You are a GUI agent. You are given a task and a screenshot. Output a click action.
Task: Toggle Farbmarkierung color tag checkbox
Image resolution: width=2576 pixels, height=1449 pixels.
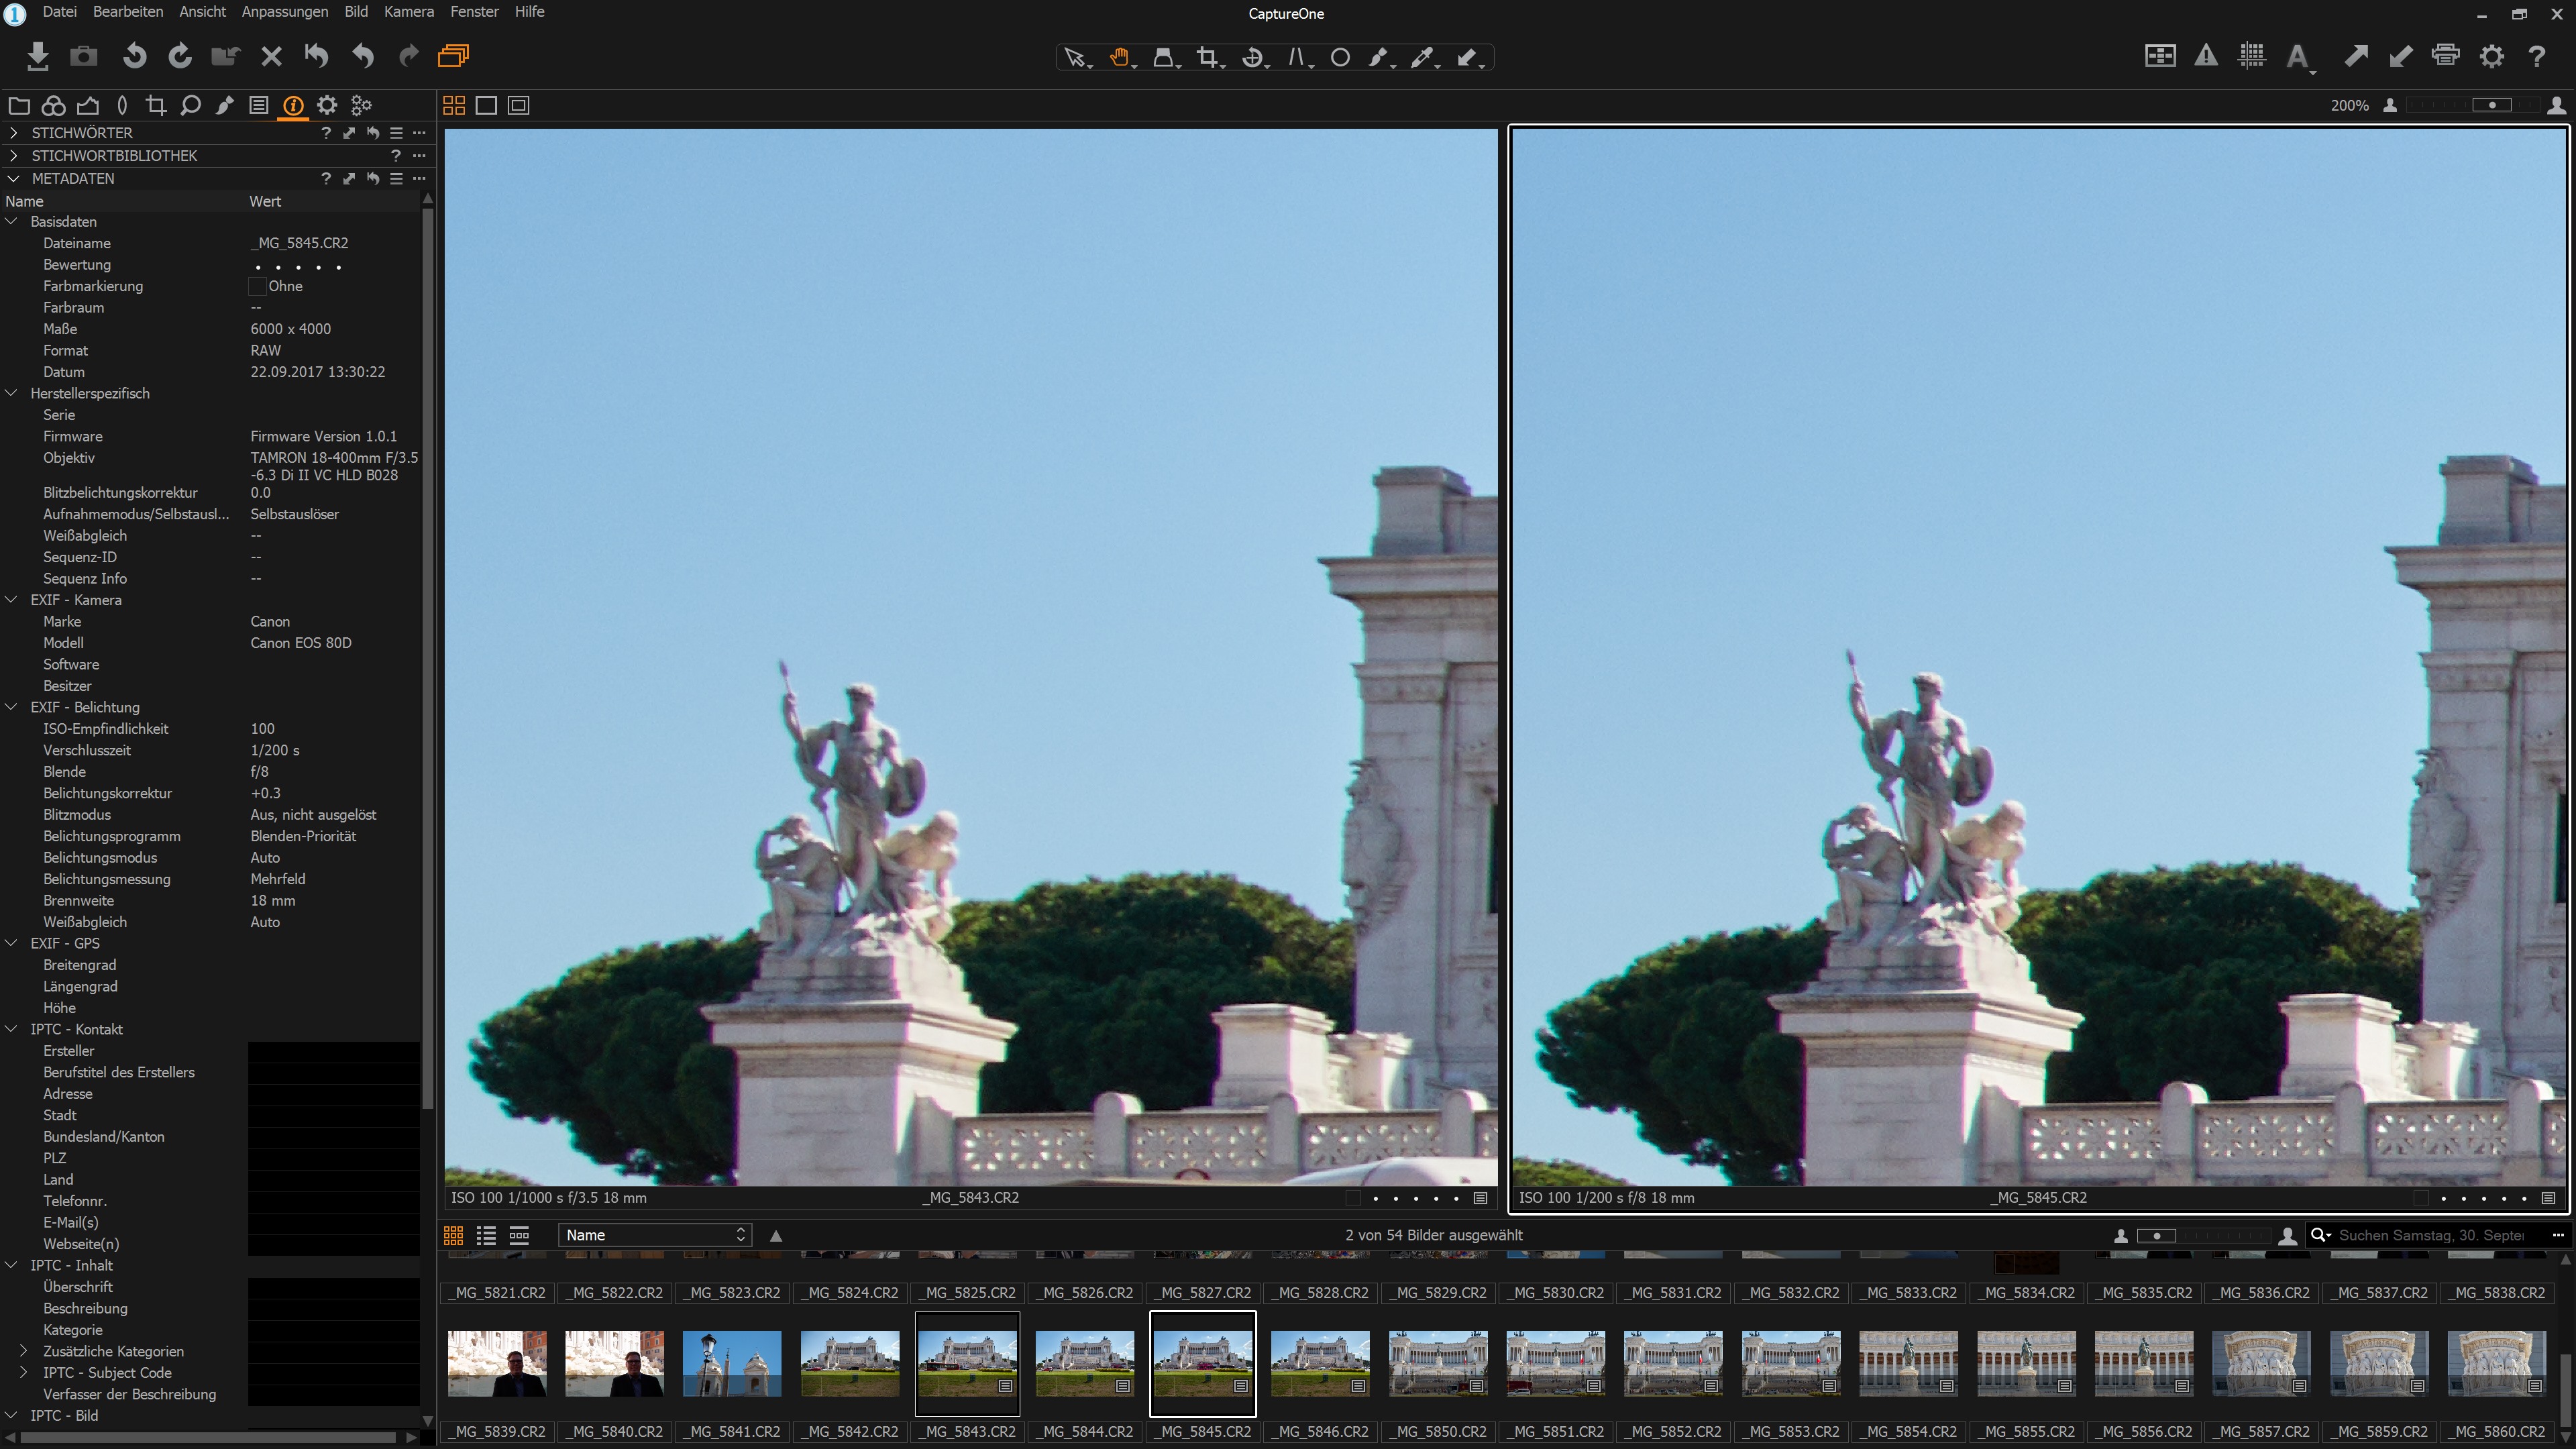click(257, 286)
